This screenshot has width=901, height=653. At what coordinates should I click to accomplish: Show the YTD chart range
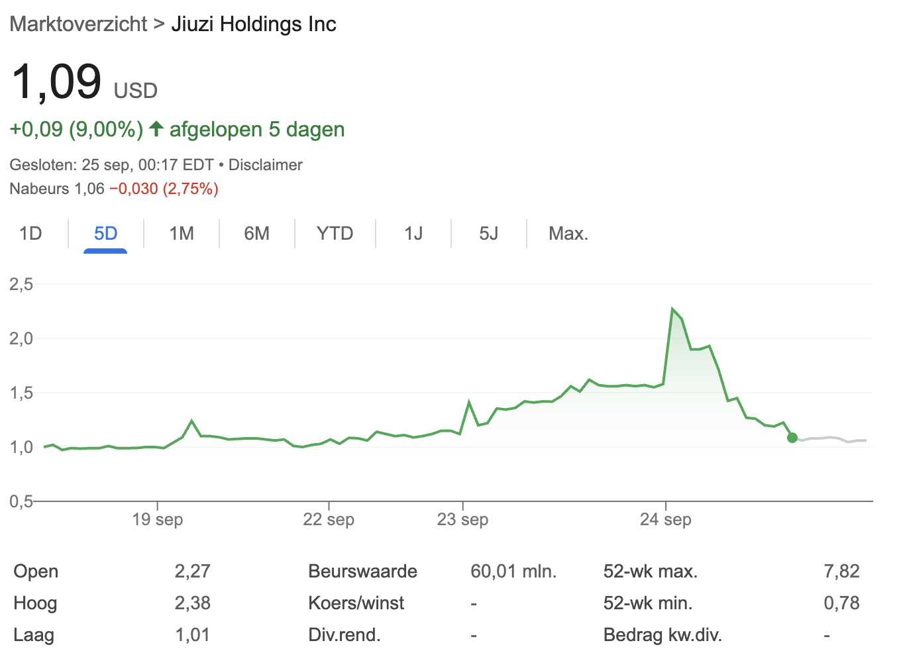[335, 234]
